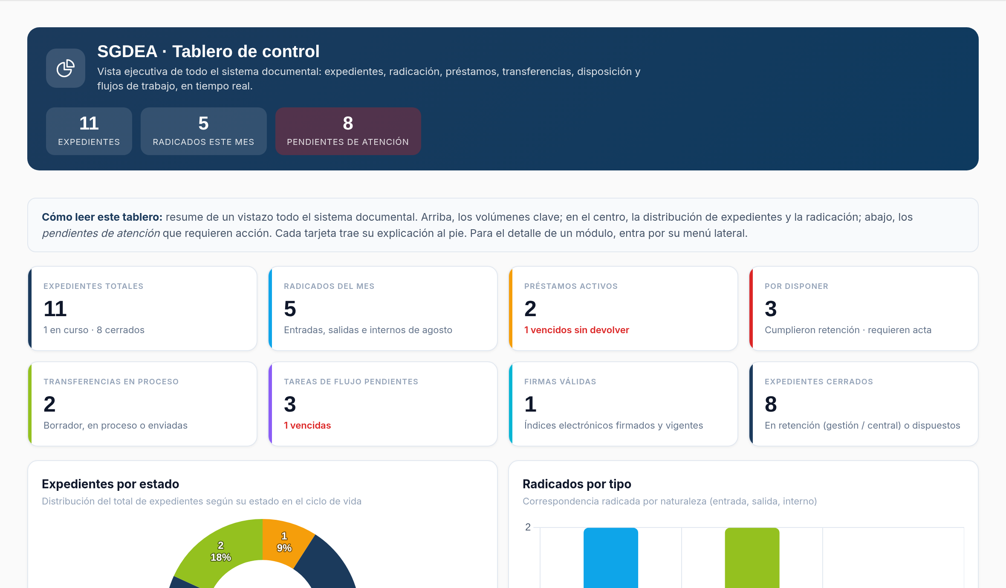Click the 'Cómo leer este tablero:' label

pyautogui.click(x=102, y=217)
